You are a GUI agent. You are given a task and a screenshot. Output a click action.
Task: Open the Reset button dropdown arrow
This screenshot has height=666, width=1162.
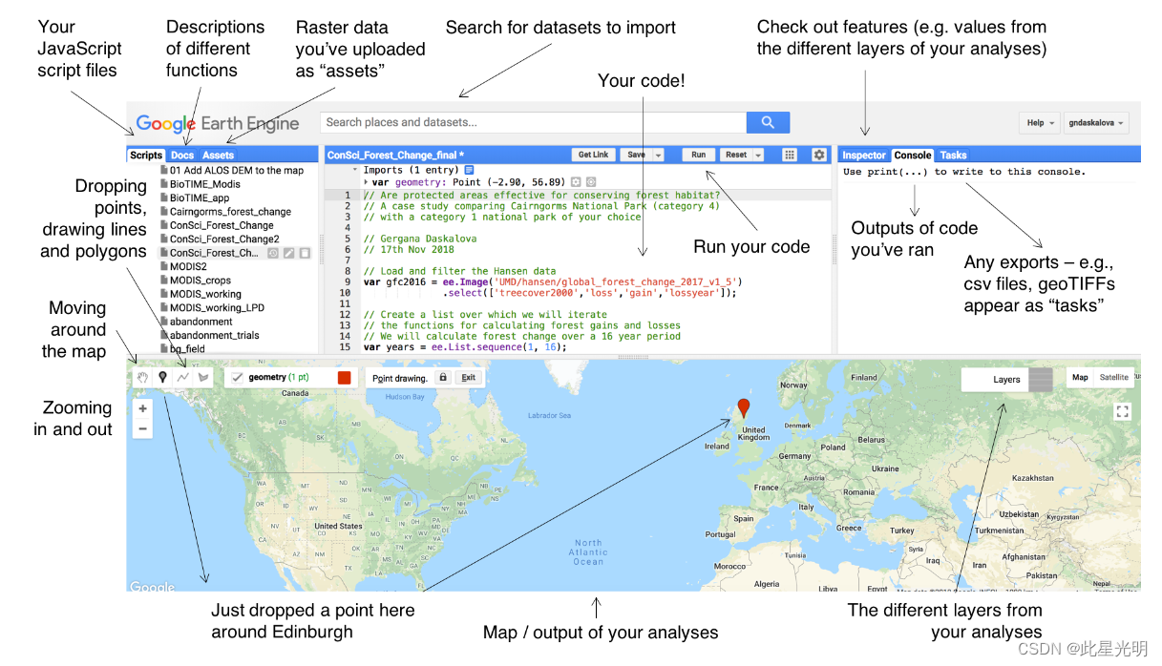tap(758, 155)
